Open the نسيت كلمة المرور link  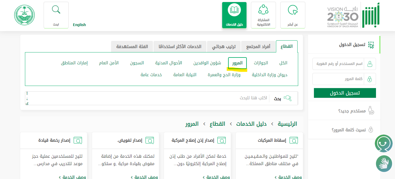pos(349,130)
